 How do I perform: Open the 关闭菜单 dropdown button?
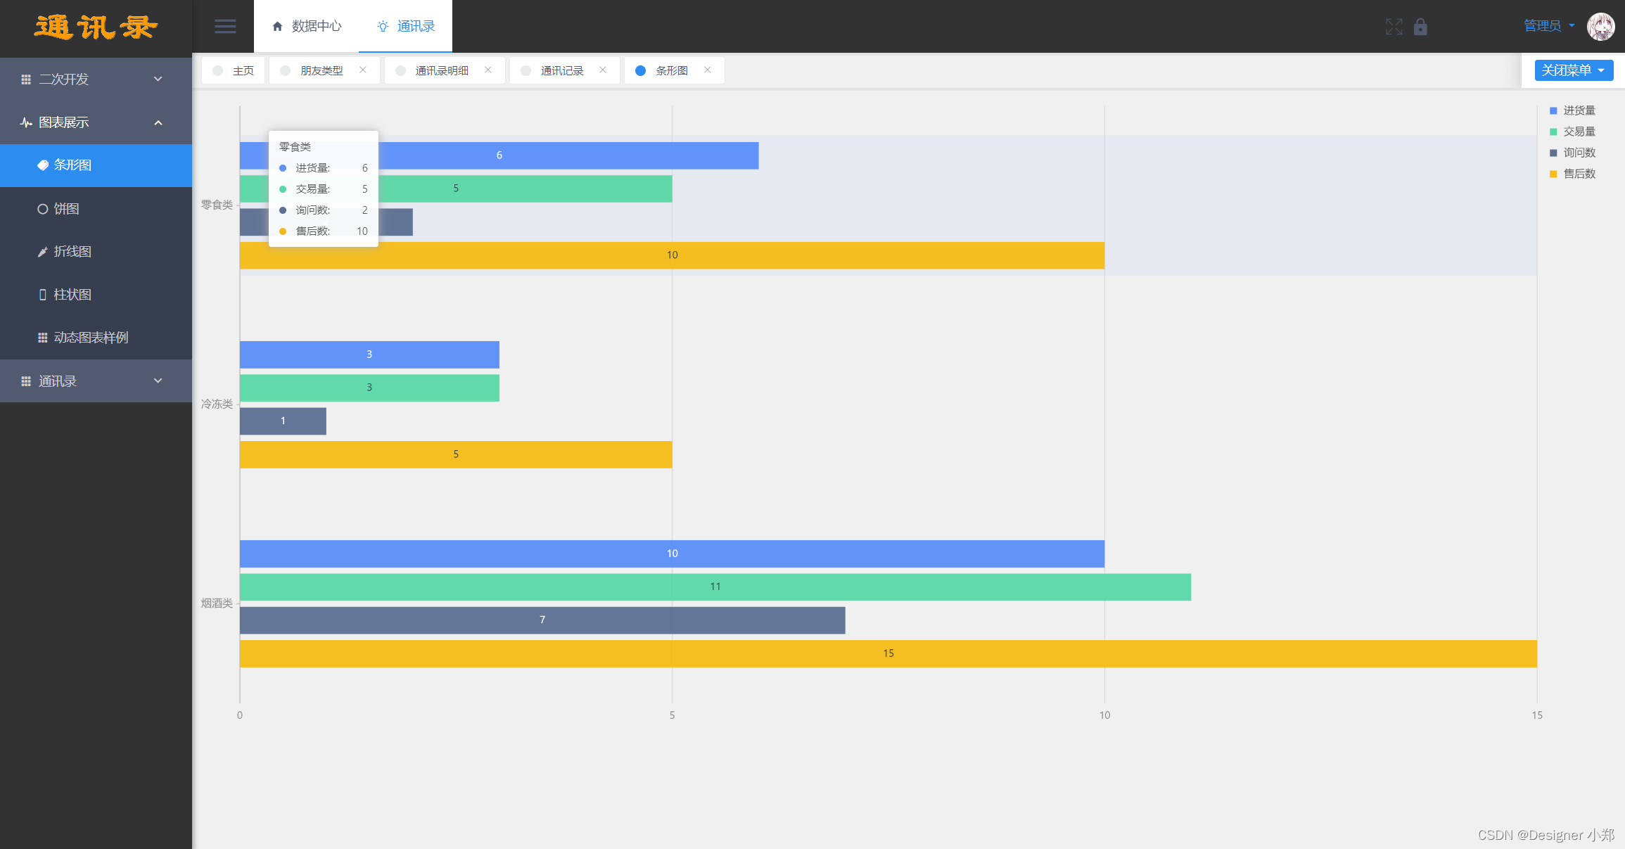[x=1573, y=70]
